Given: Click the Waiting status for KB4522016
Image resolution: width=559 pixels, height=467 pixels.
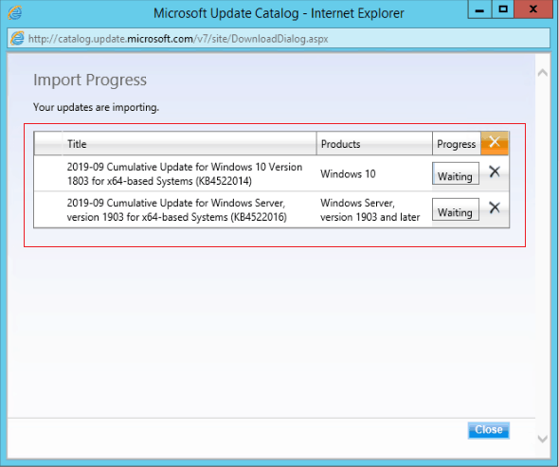Looking at the screenshot, I should tap(456, 209).
